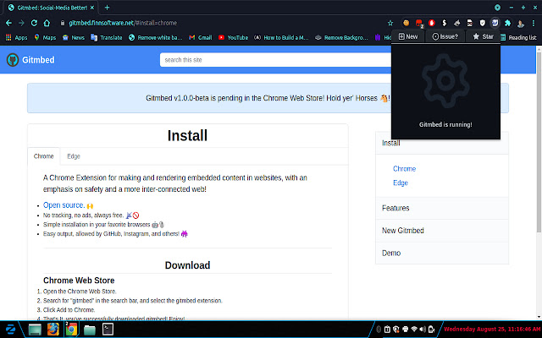Open the YouTube bookmark

click(234, 37)
